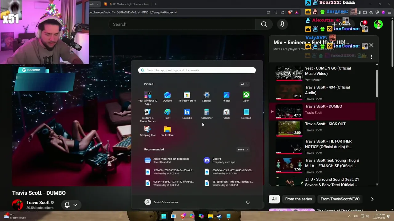This screenshot has width=394, height=221.
Task: Start YouTube voice search with microphone
Action: pos(282,24)
